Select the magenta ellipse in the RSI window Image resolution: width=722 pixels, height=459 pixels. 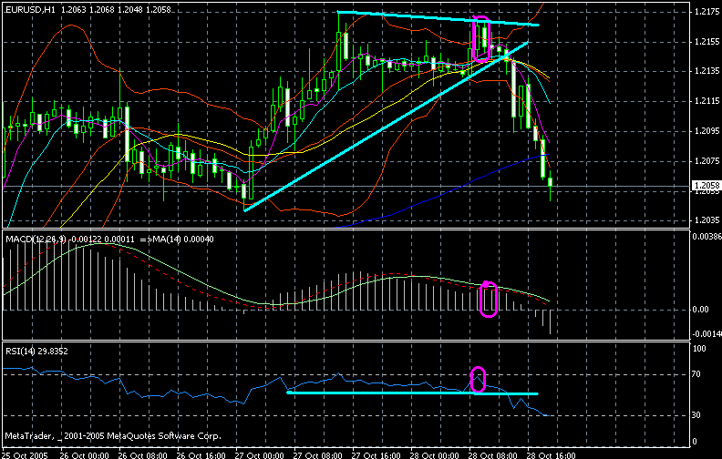coord(478,379)
